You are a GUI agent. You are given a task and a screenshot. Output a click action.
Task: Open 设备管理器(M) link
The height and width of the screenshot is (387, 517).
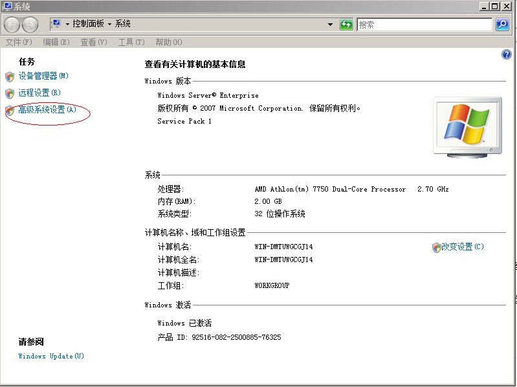(43, 76)
